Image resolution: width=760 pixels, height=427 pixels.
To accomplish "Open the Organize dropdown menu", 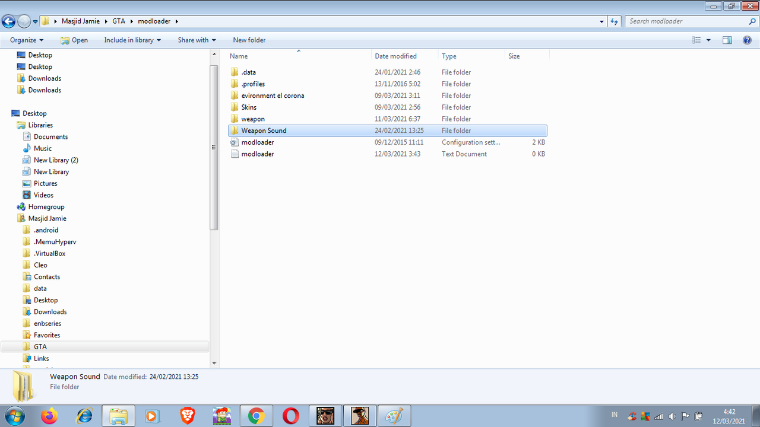I will pos(27,40).
